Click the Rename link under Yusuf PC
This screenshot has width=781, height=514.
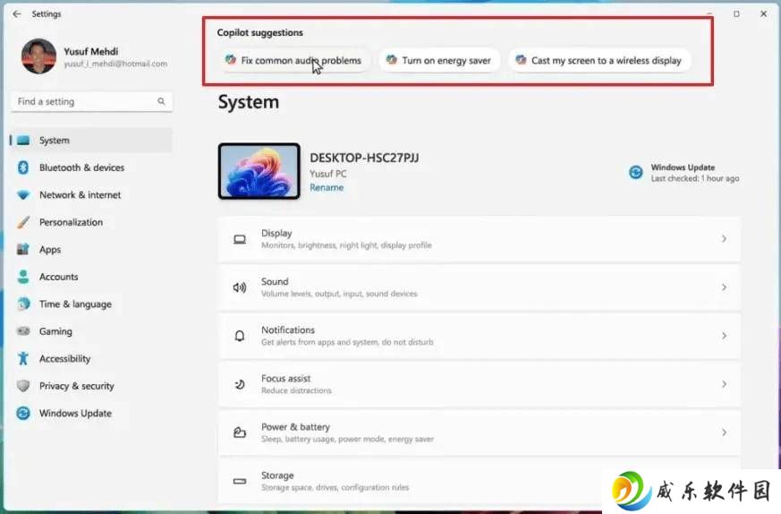(327, 187)
